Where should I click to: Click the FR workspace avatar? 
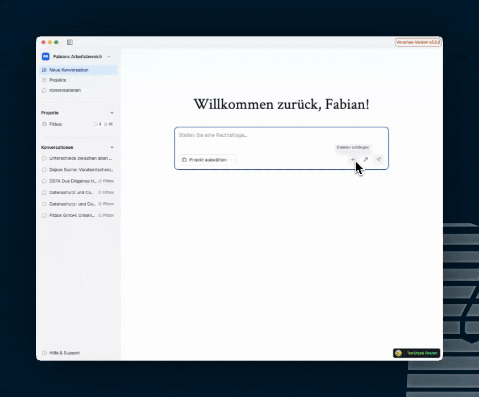click(45, 56)
